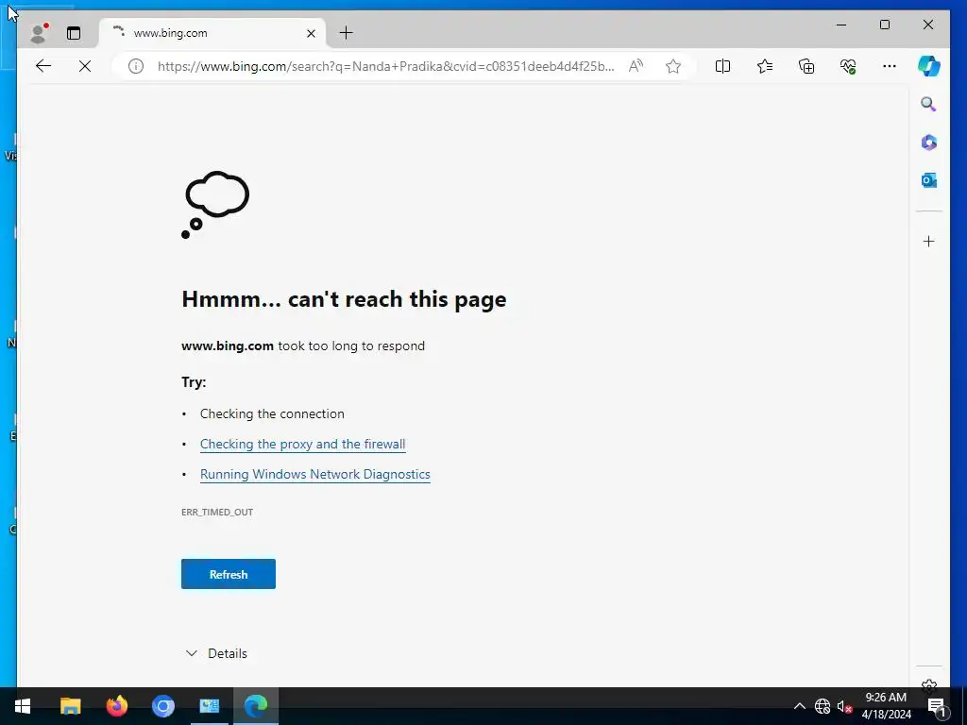Minimize the Edge window
Image resolution: width=967 pixels, height=725 pixels.
click(841, 25)
